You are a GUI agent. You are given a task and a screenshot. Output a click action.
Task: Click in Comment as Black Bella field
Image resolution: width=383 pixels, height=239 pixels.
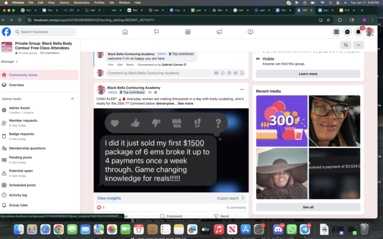pyautogui.click(x=159, y=73)
